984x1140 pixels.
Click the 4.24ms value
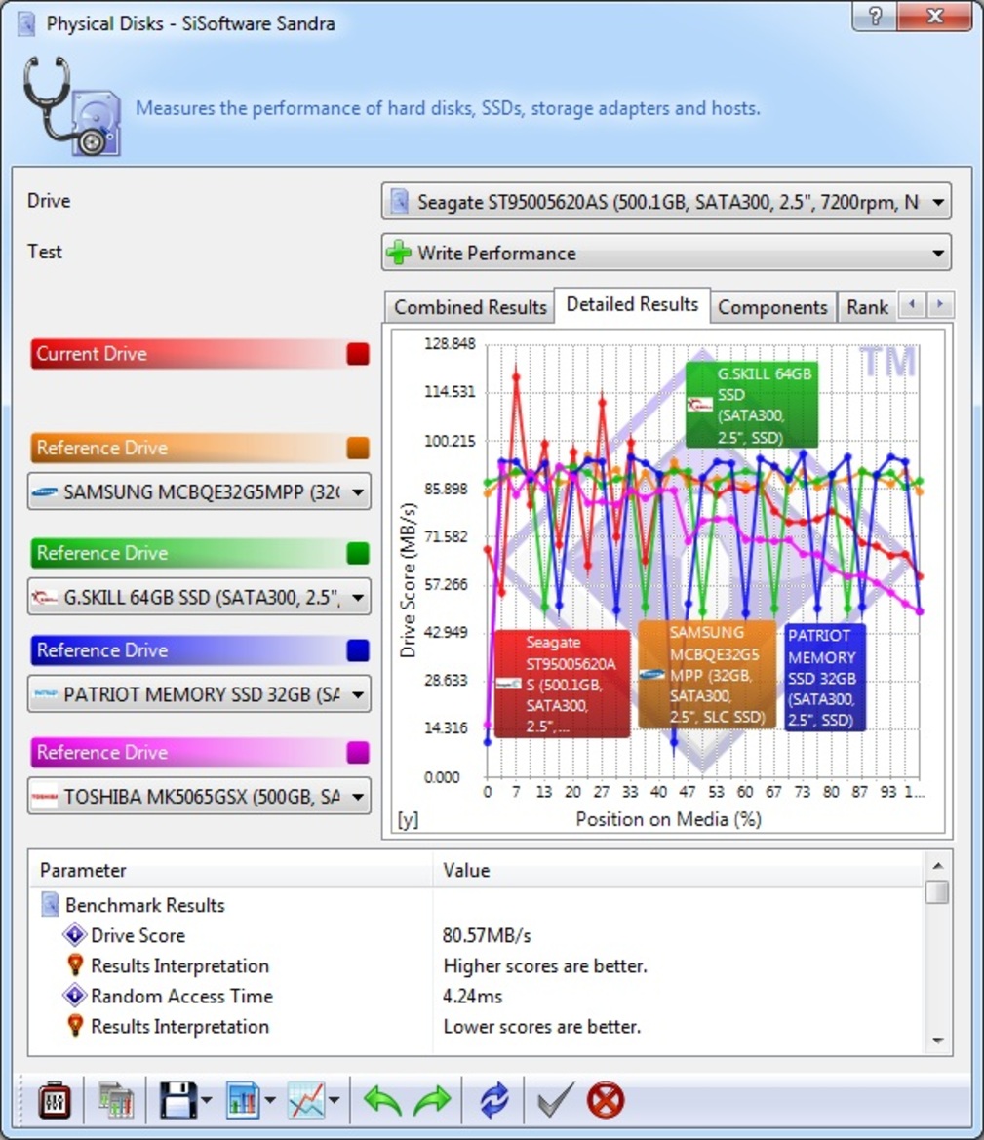(472, 996)
